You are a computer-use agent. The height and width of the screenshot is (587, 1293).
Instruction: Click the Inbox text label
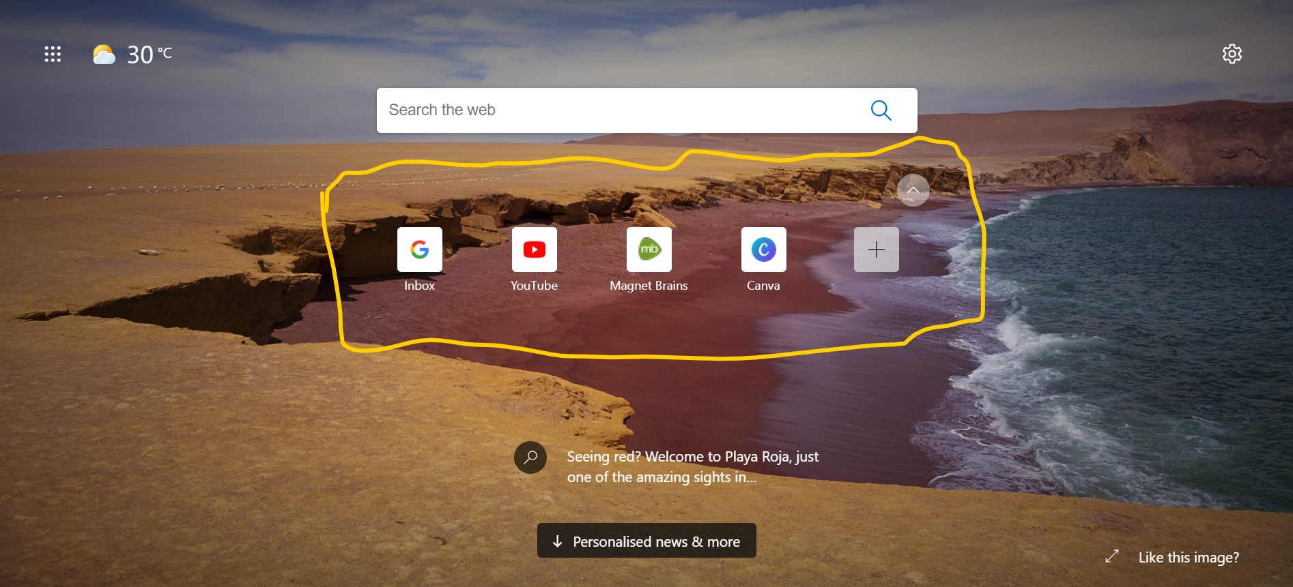(x=419, y=286)
